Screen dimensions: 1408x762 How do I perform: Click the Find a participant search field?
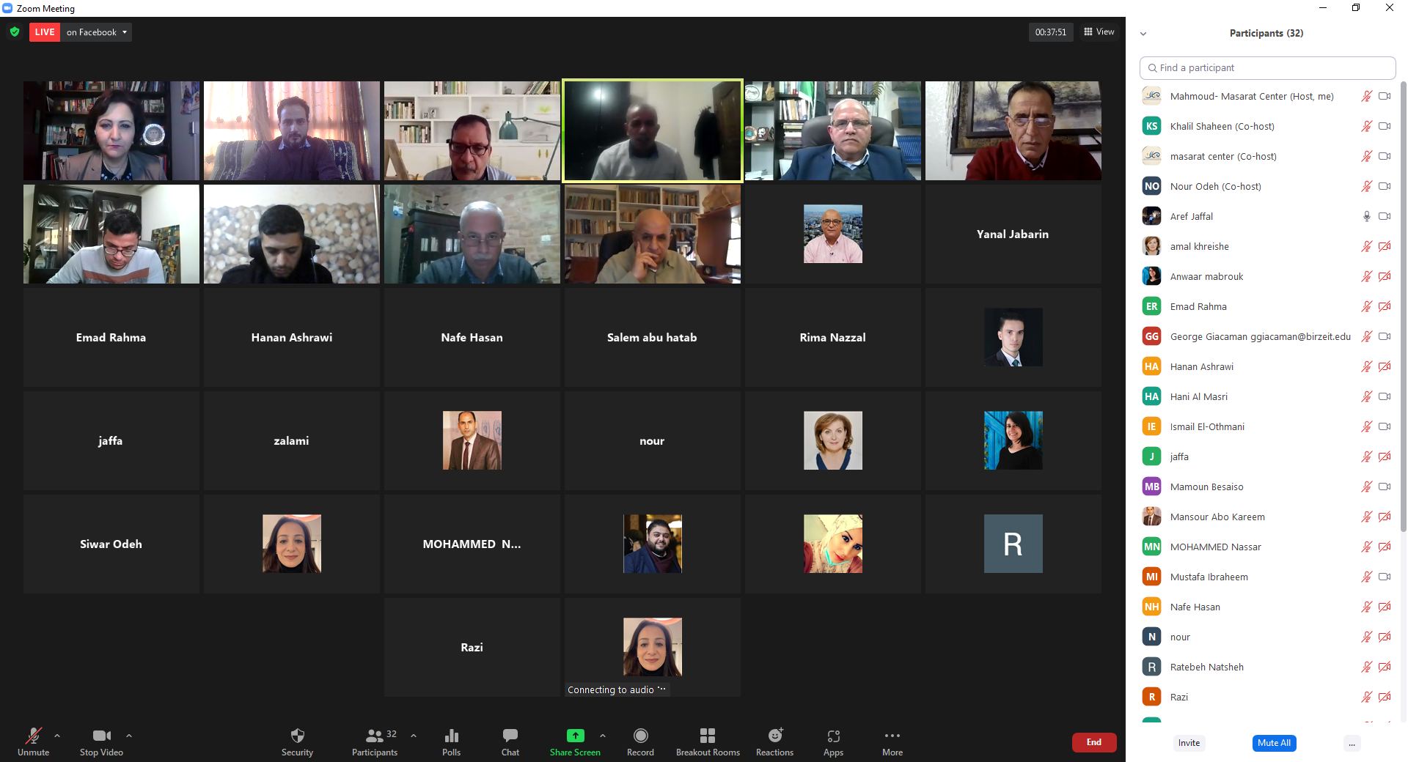(x=1267, y=68)
